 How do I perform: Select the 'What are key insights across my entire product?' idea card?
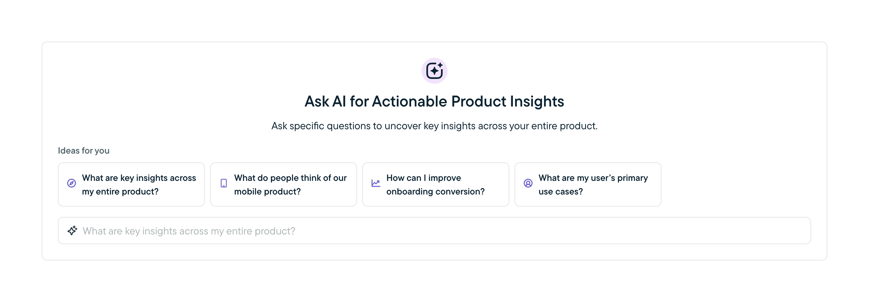131,184
